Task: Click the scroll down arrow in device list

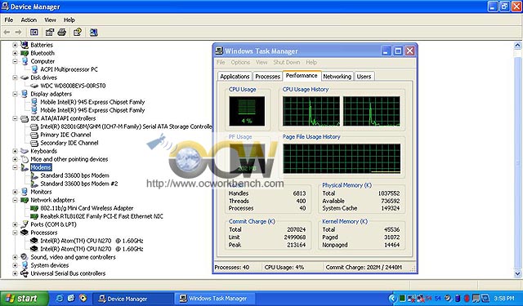Action: (x=517, y=274)
